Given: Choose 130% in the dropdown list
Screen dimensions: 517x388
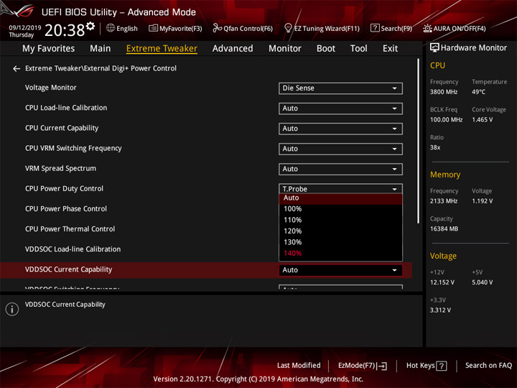Looking at the screenshot, I should coord(340,243).
